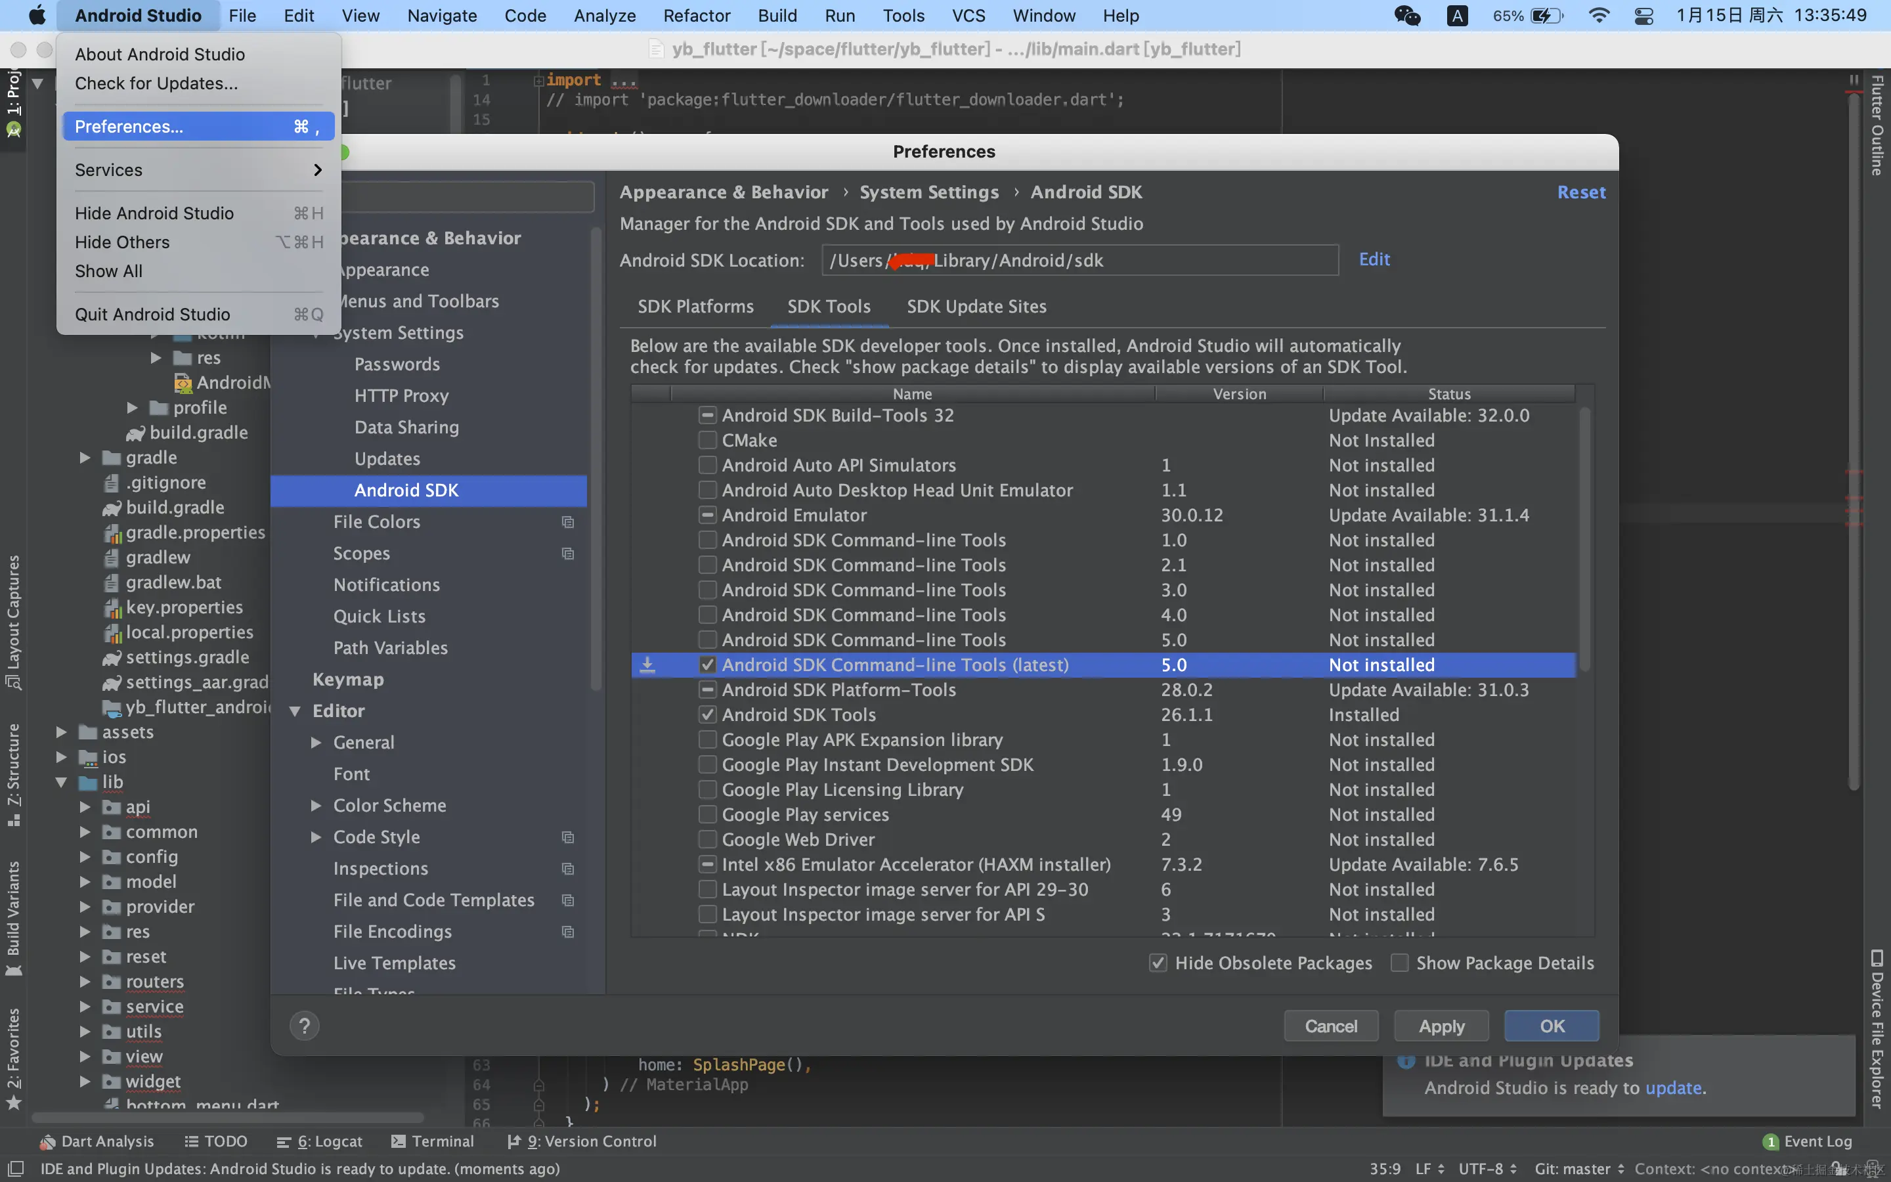Open Event Log in status bar
This screenshot has height=1182, width=1891.
(1808, 1141)
